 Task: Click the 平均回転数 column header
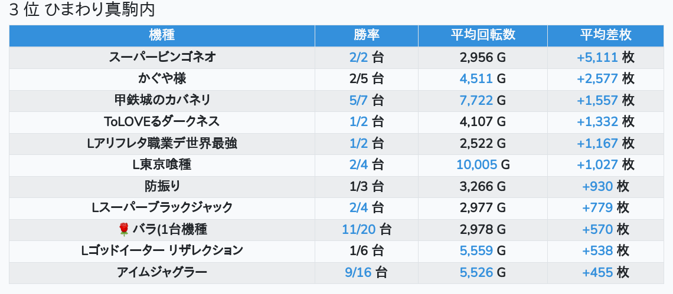coord(483,35)
